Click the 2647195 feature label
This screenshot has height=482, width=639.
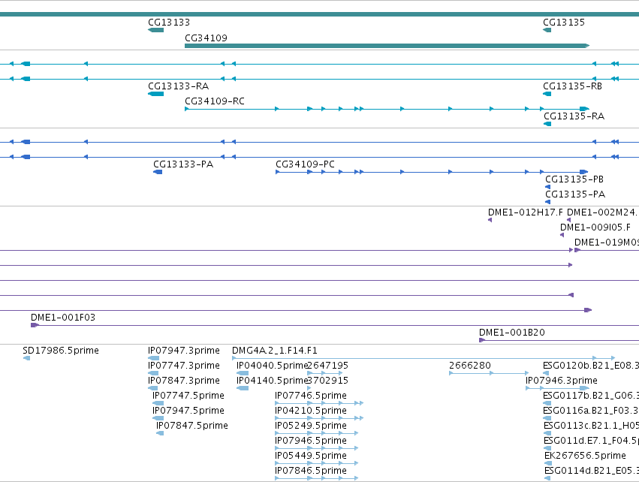click(x=327, y=366)
